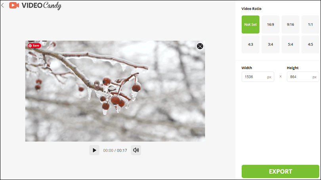Choose the 9:16 video ratio
321x180 pixels.
290,24
